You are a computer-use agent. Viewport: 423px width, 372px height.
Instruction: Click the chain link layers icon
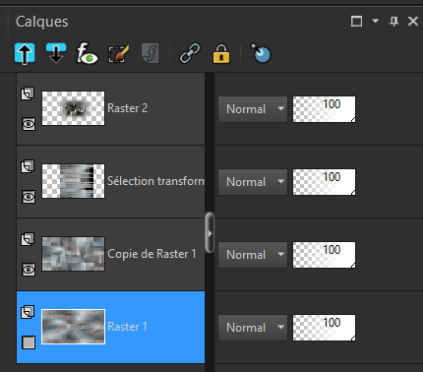click(x=190, y=53)
